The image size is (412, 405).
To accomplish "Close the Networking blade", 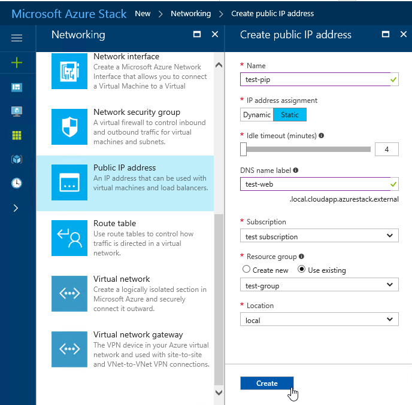I will [215, 34].
